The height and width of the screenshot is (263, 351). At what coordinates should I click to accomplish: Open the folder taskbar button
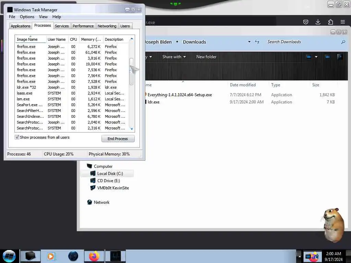coord(30,256)
